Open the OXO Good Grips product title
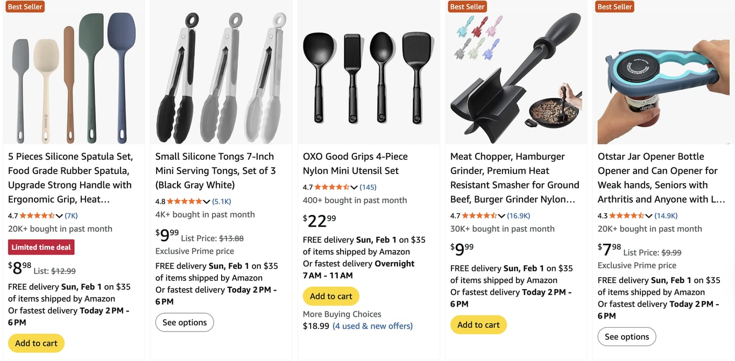The image size is (735, 361). point(355,163)
